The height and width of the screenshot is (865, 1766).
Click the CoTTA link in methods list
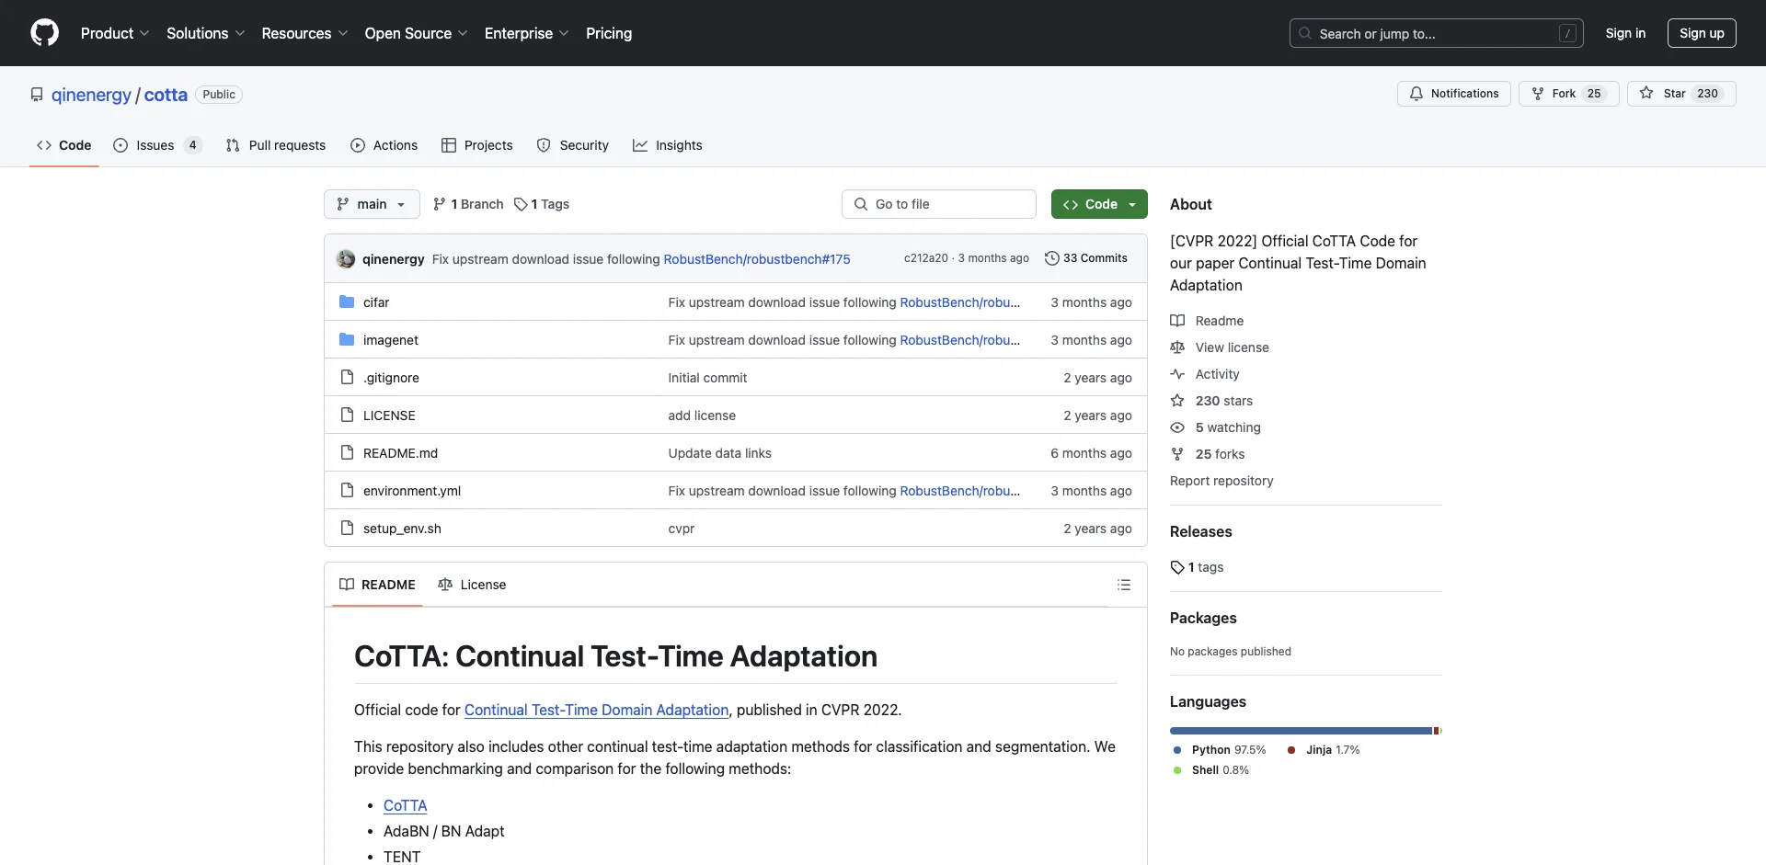(x=405, y=805)
